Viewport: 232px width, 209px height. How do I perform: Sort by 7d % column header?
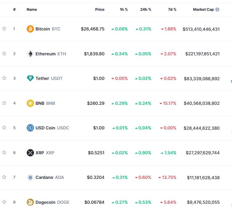(x=172, y=10)
